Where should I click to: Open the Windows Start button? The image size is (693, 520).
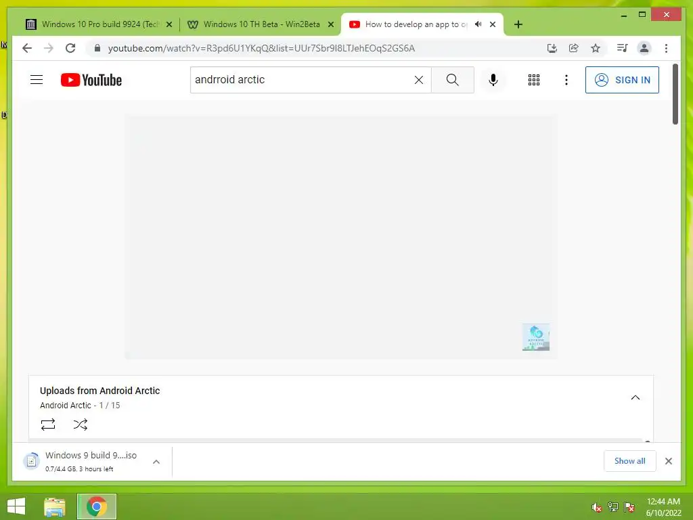coord(16,506)
